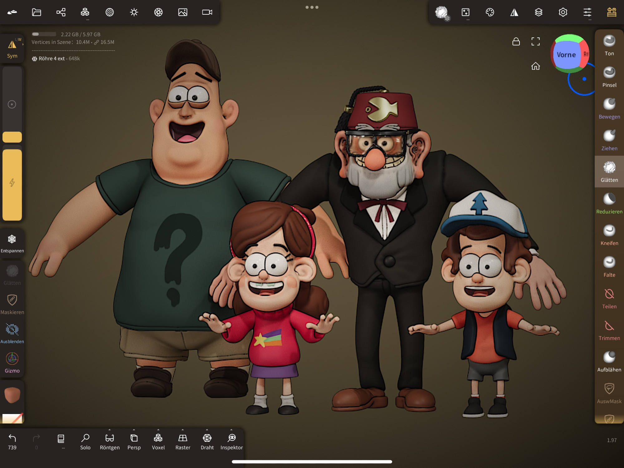Open the stroke settings menu

coord(466,12)
